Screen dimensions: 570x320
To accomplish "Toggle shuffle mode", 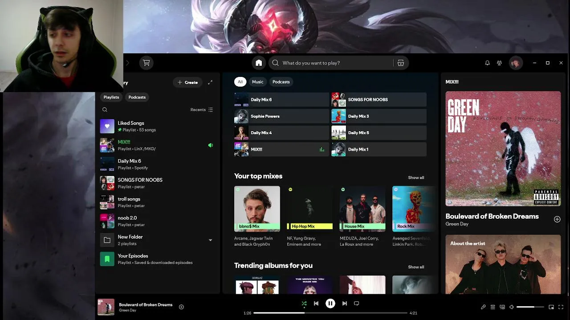I will pos(304,304).
